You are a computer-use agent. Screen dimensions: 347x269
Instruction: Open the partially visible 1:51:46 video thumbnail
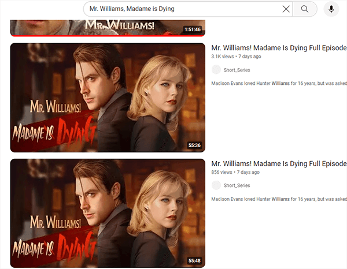[x=108, y=28]
